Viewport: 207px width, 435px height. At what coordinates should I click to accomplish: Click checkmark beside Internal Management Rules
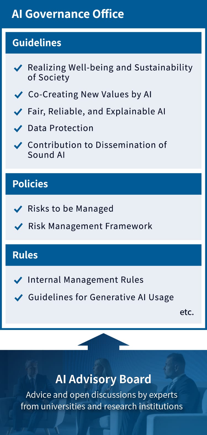pos(18,280)
